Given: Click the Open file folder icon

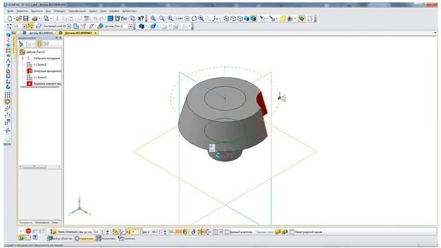Looking at the screenshot, I should [19, 19].
